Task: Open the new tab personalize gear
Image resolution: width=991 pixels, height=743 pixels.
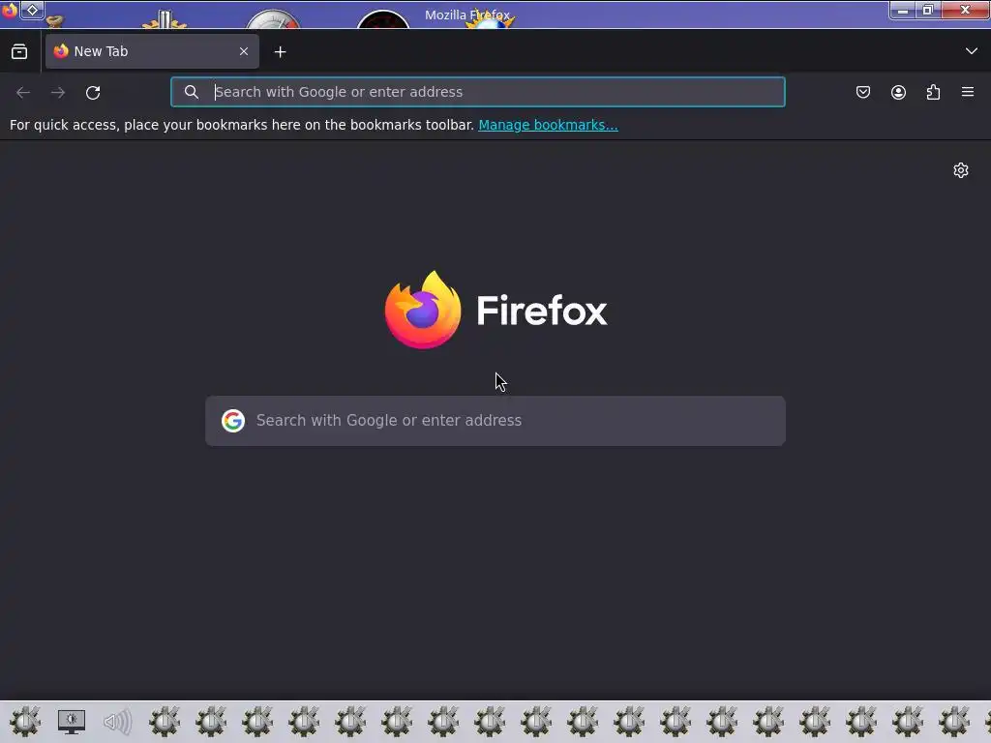Action: (961, 170)
